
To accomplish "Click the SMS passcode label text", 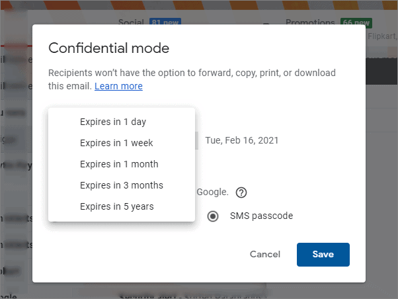I will (x=261, y=216).
